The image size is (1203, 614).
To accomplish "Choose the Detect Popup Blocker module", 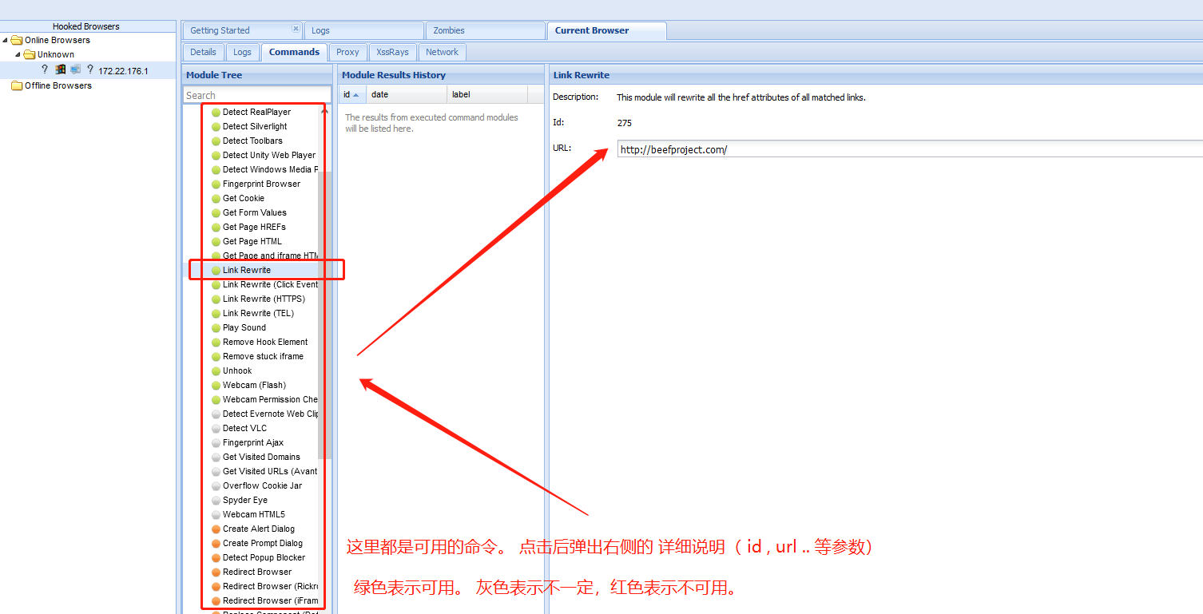I will coord(264,558).
